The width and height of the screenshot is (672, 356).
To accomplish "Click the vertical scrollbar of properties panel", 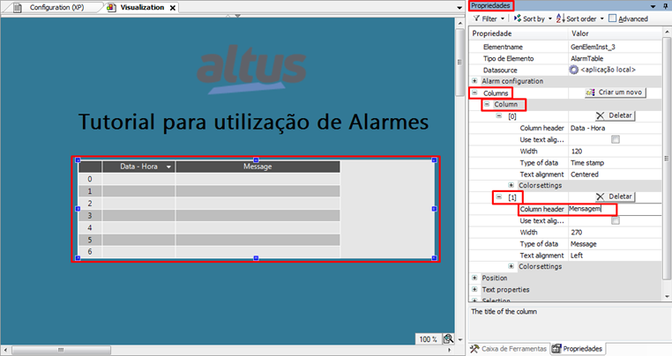I will 667,158.
